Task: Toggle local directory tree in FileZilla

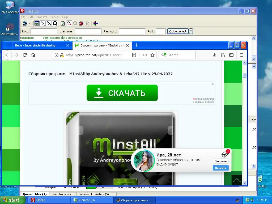Action: (x=43, y=23)
